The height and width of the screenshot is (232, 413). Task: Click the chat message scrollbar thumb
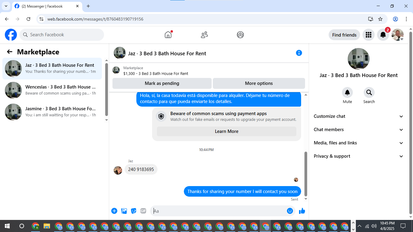tap(306, 174)
